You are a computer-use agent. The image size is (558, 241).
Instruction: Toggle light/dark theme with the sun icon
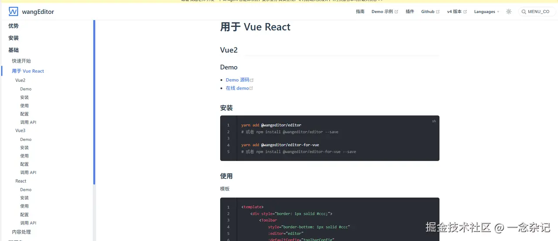[509, 12]
